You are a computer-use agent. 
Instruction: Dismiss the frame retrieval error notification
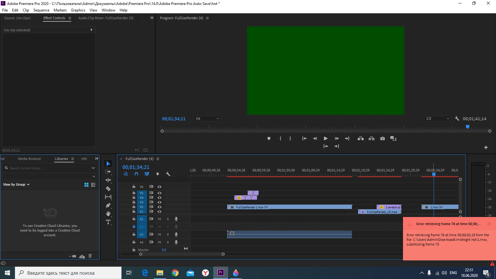[x=489, y=224]
